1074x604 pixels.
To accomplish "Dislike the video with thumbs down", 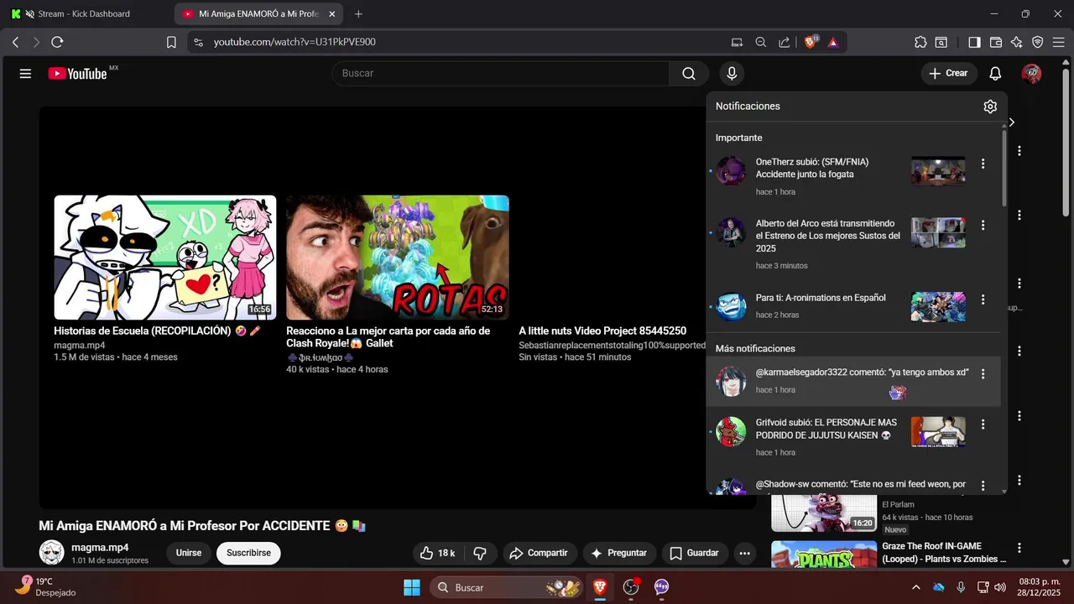I will click(x=480, y=554).
